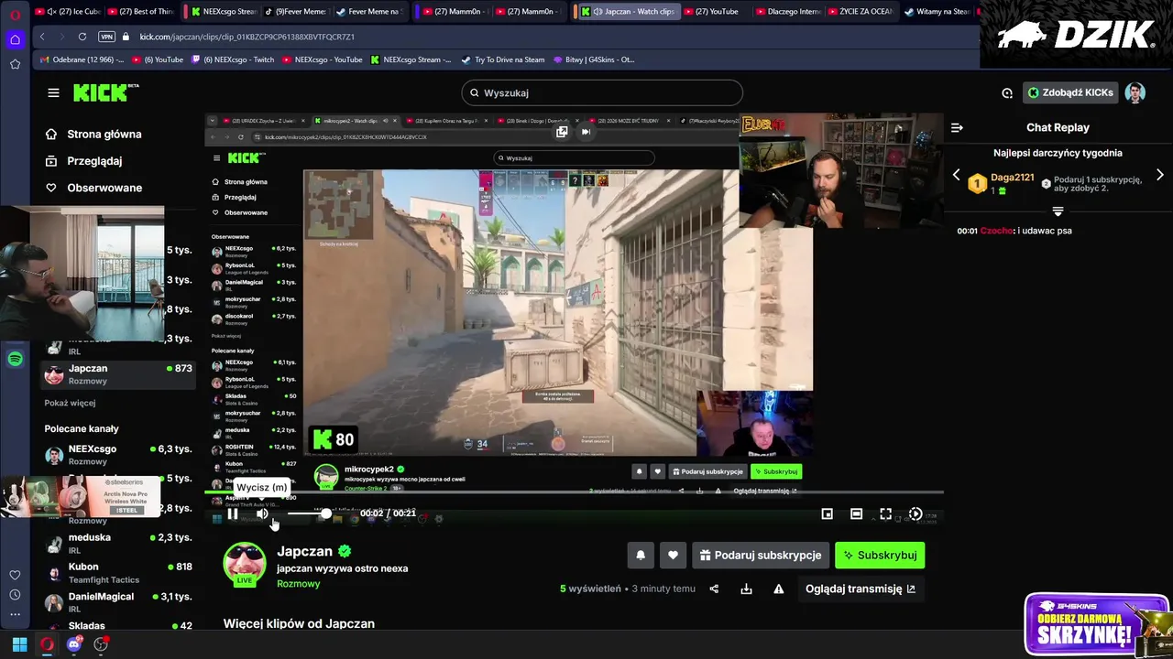Open Kubon channel in sidebar
Screen dimensions: 1173x659
pos(118,572)
